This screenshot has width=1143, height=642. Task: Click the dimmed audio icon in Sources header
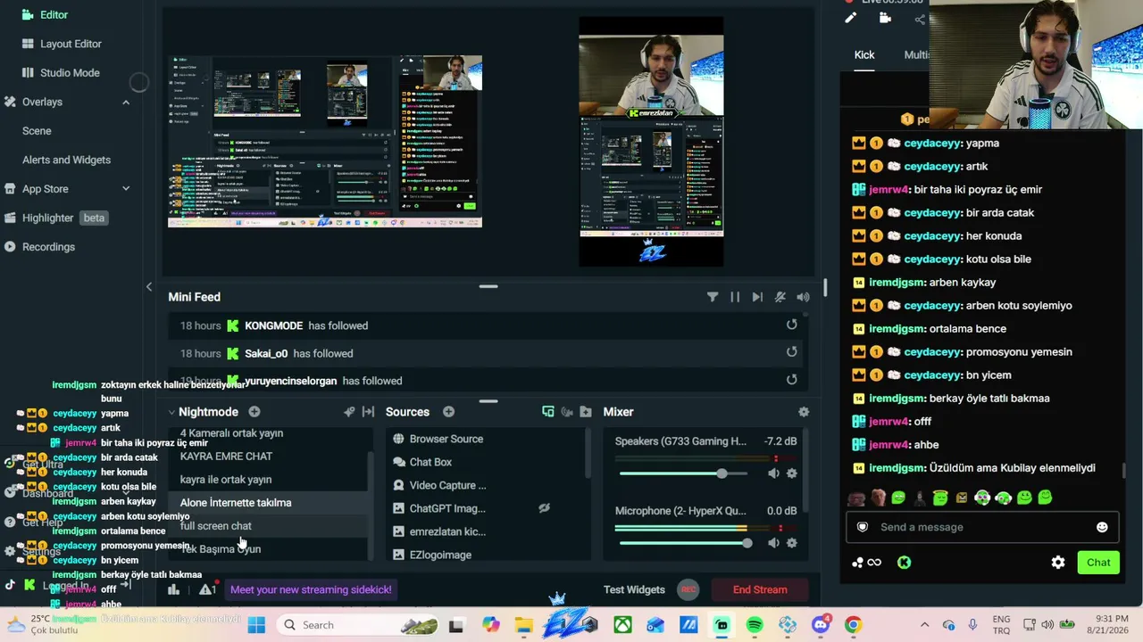point(567,412)
